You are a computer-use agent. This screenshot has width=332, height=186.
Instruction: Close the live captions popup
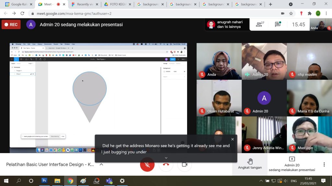232,139
